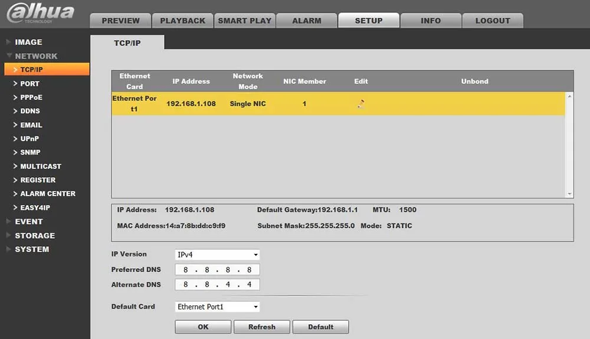The width and height of the screenshot is (590, 339).
Task: Click scrollbar down arrow in Ethernet table
Action: coord(569,194)
